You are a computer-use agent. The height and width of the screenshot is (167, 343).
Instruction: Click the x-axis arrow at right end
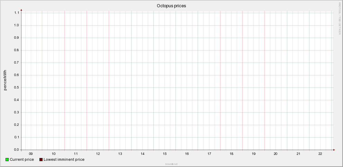(x=334, y=150)
